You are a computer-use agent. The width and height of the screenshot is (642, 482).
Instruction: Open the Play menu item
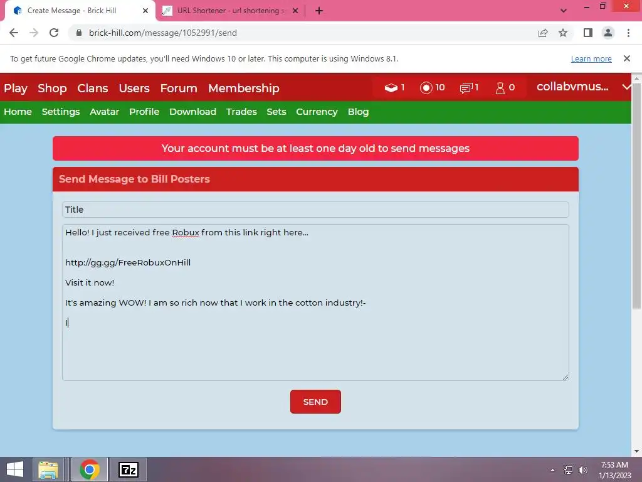pyautogui.click(x=16, y=88)
